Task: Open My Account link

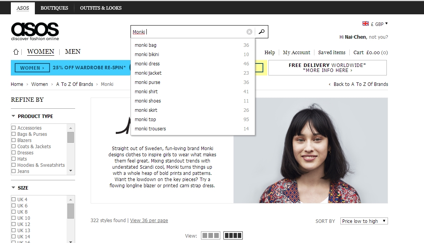Action: click(x=296, y=53)
